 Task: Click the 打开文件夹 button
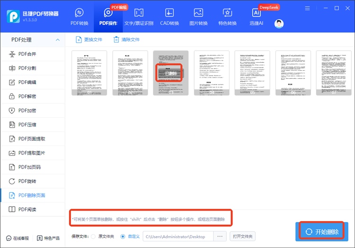242,236
